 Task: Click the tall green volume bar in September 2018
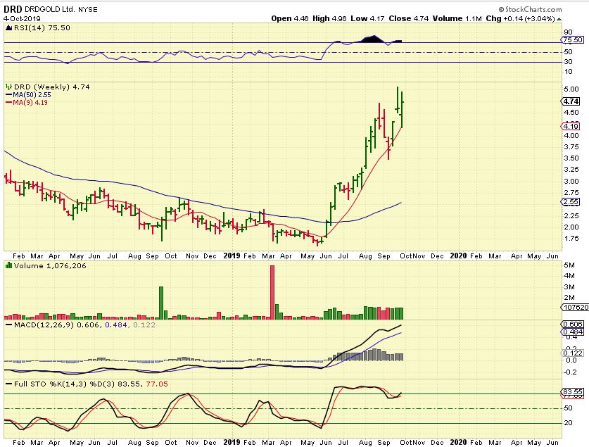[x=161, y=303]
